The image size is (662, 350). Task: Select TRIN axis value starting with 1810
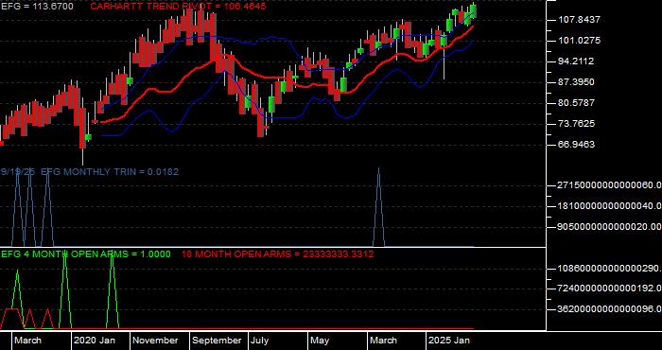609,206
